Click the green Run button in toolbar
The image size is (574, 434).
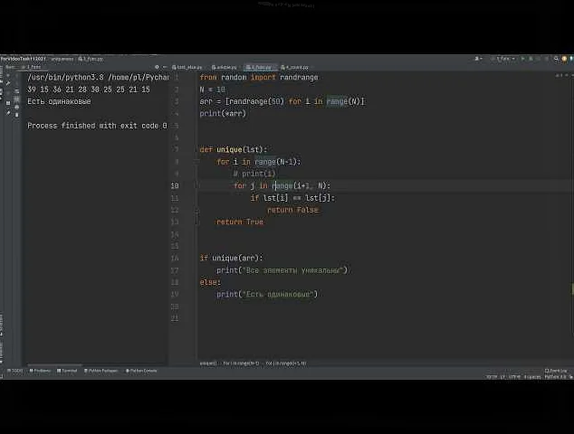tap(522, 59)
